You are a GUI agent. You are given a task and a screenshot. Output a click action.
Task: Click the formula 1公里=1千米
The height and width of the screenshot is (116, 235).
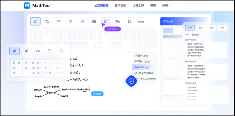(191, 87)
